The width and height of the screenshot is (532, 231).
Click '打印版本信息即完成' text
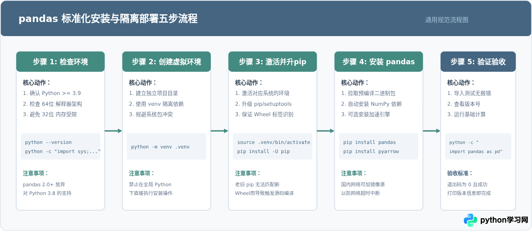tap(469, 193)
